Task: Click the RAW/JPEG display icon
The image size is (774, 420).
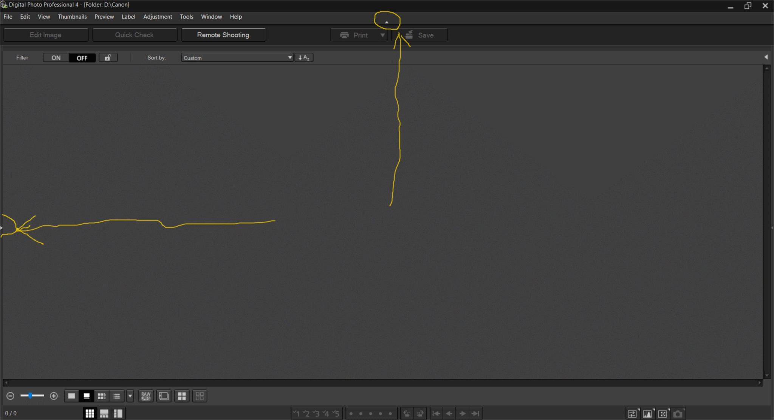Action: point(146,396)
